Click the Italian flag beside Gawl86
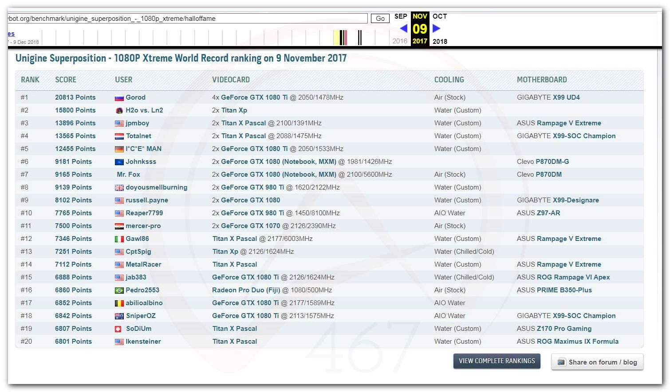Screen dimensions: 670x392 click(119, 239)
